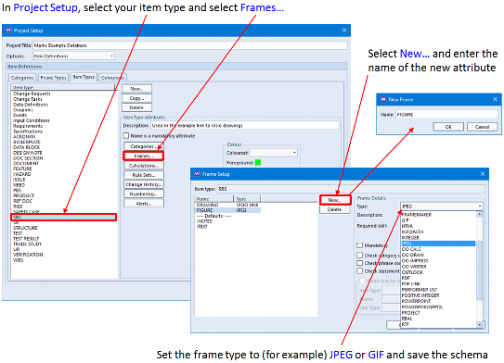Select 'WBS' item type
The width and height of the screenshot is (504, 363).
tap(18, 260)
